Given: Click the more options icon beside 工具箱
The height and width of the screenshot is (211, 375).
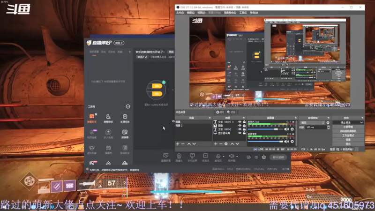Looking at the screenshot, I should (x=128, y=106).
